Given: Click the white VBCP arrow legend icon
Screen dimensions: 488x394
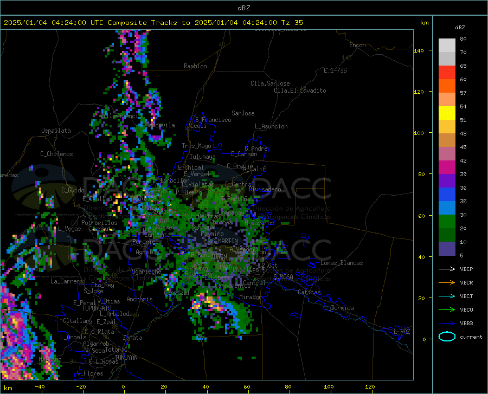Looking at the screenshot, I should coord(447,269).
